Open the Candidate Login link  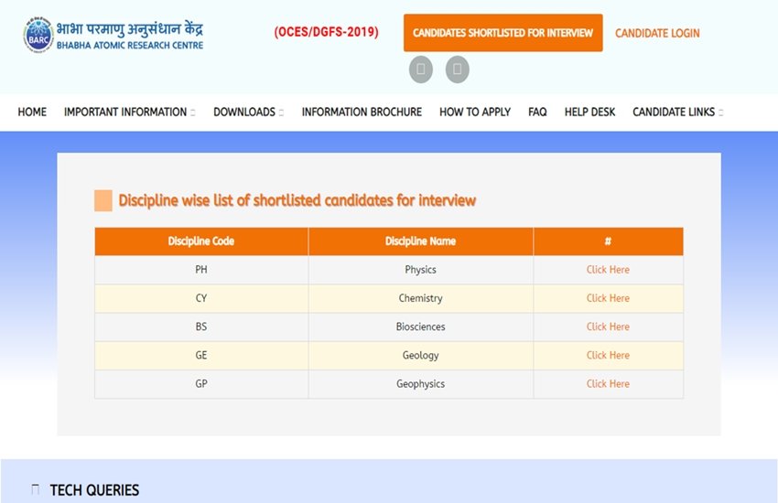657,33
